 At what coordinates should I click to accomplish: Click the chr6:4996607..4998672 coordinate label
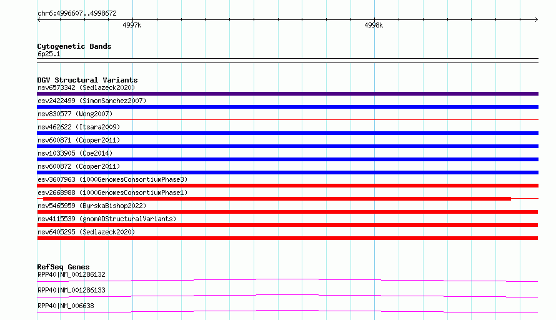77,14
